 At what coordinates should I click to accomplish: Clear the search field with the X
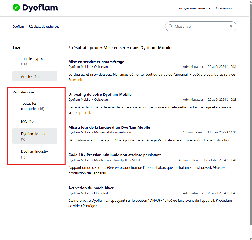point(231,26)
